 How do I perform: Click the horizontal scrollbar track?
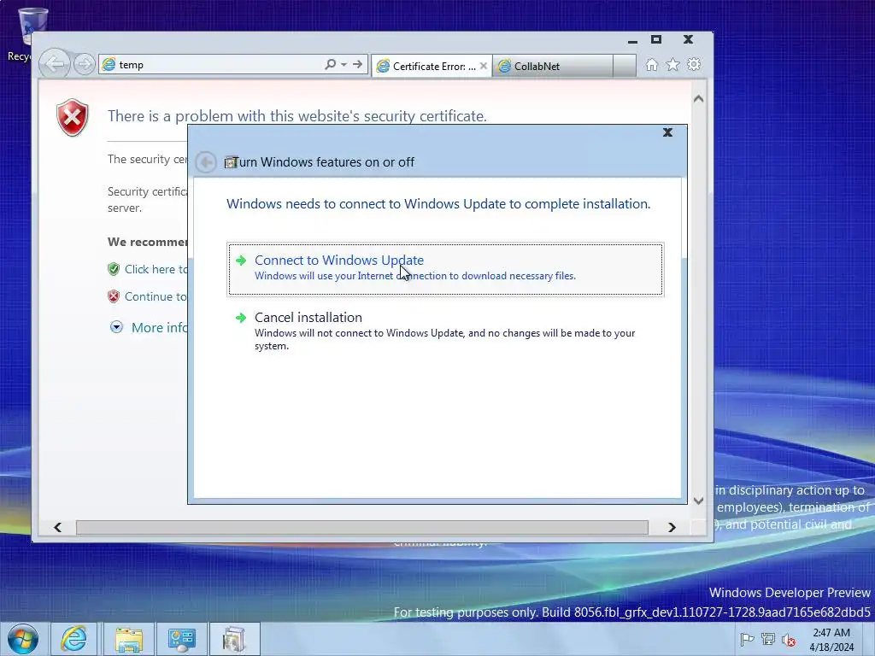[361, 527]
